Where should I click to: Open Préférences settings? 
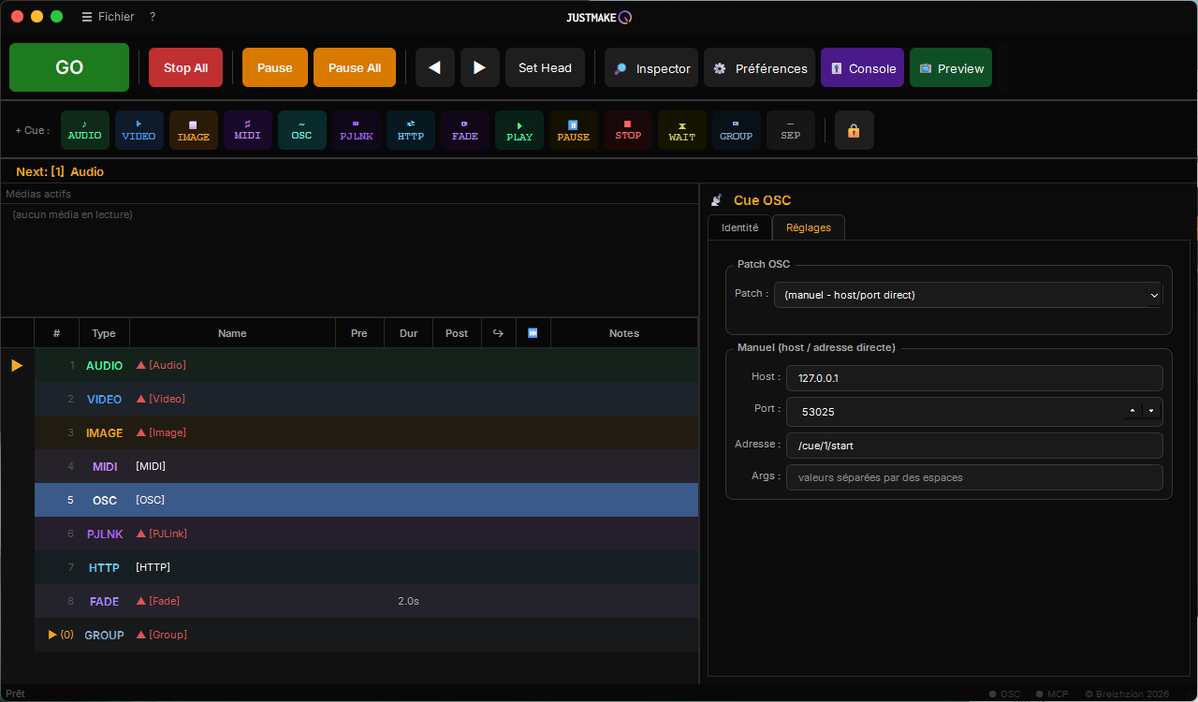coord(760,67)
